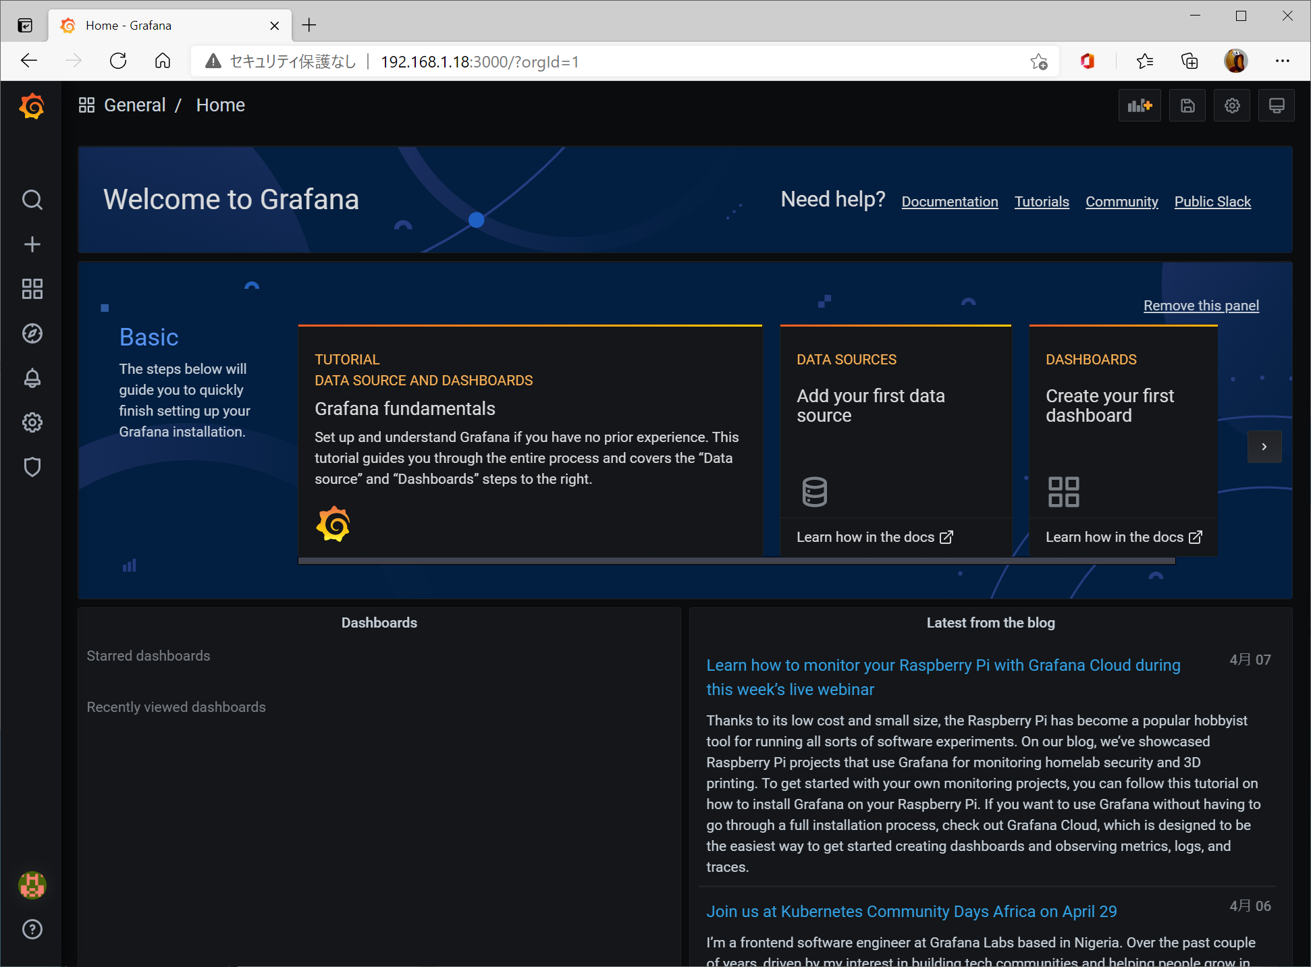Open dashboard settings gear in the top bar

pyautogui.click(x=1231, y=105)
